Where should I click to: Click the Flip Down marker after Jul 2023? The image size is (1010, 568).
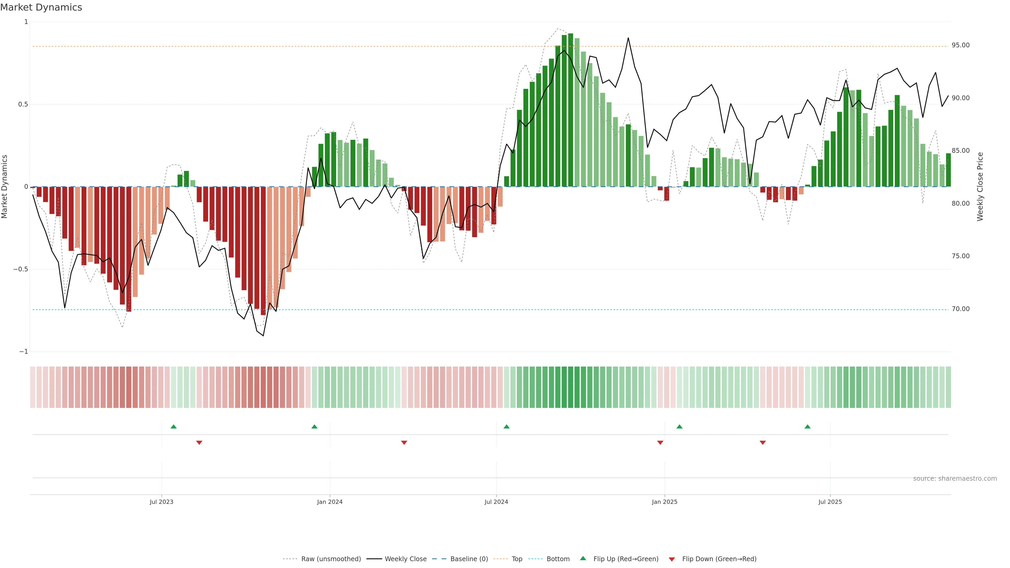tap(199, 443)
